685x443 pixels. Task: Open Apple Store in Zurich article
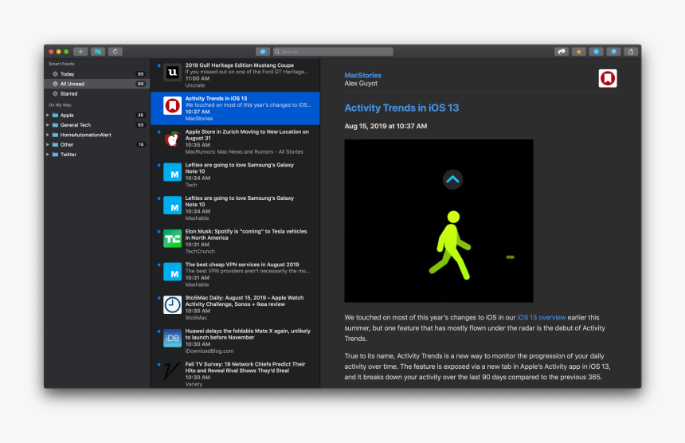(x=235, y=142)
